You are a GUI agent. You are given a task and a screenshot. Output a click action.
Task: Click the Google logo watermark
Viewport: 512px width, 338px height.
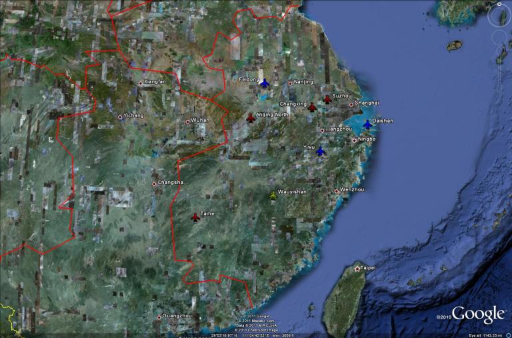477,314
